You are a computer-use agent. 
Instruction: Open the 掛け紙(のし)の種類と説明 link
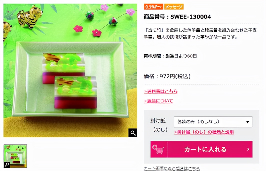pos(204,132)
